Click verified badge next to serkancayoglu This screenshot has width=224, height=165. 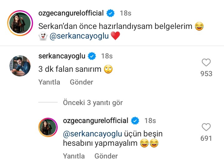(92, 56)
